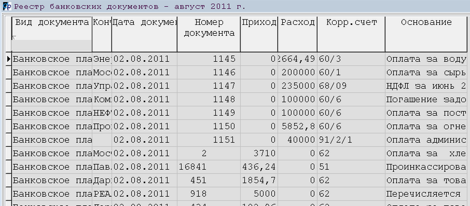
Task: Select document number cell 1150
Action: click(209, 127)
